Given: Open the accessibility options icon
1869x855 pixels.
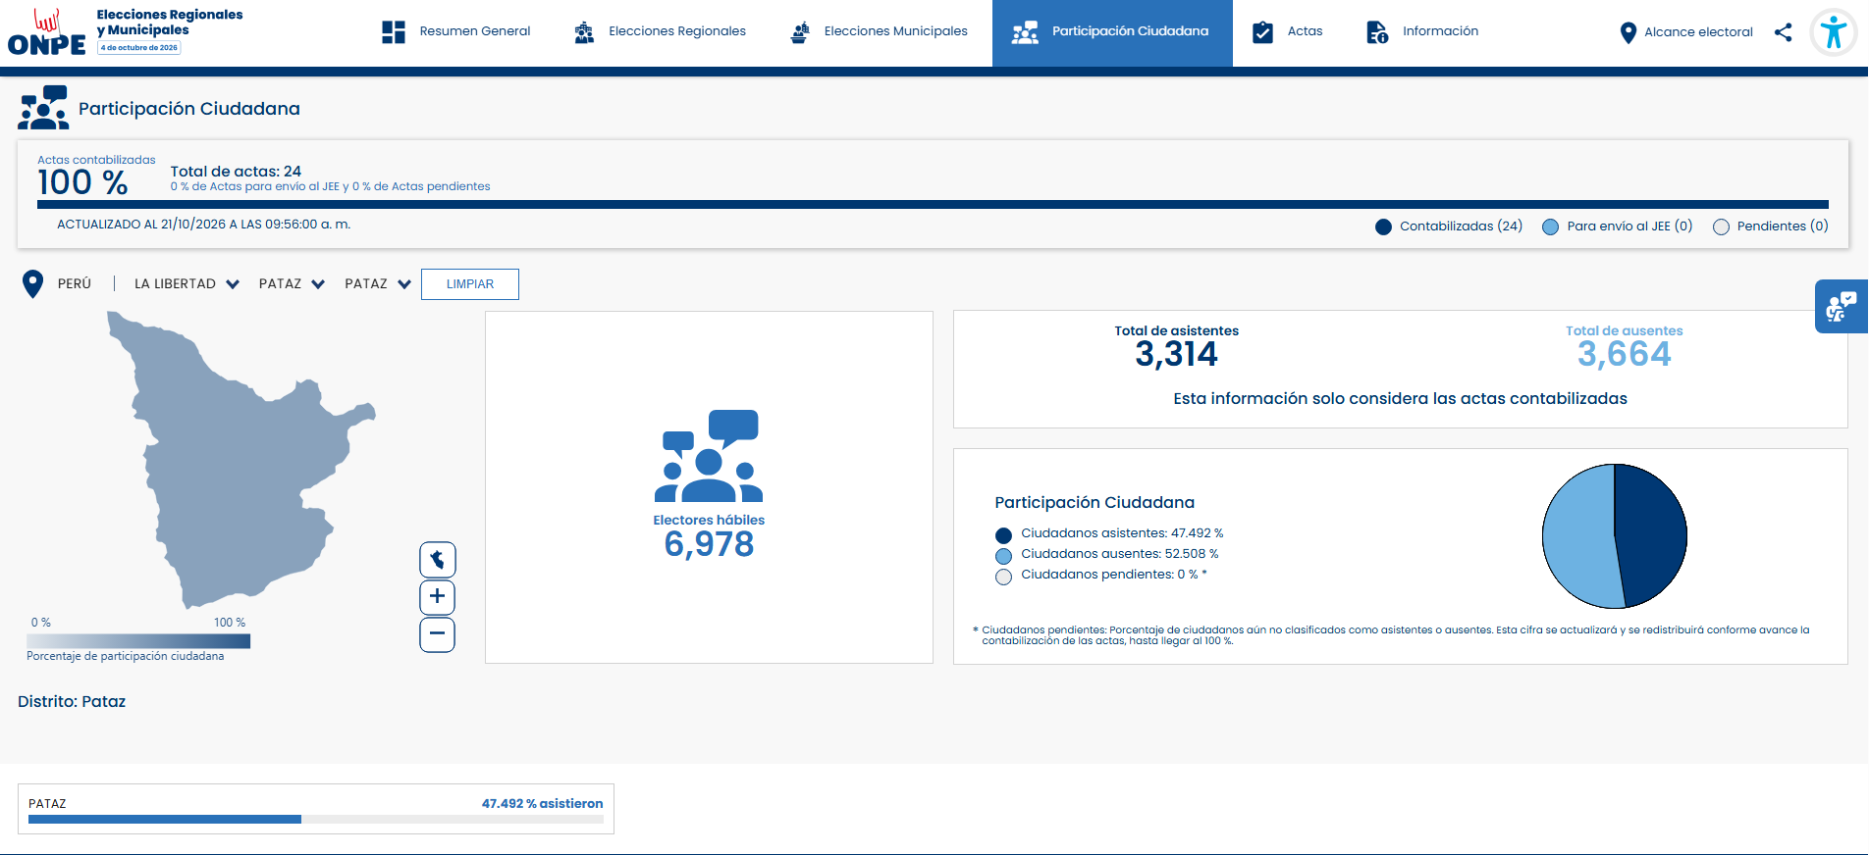Looking at the screenshot, I should [1833, 32].
